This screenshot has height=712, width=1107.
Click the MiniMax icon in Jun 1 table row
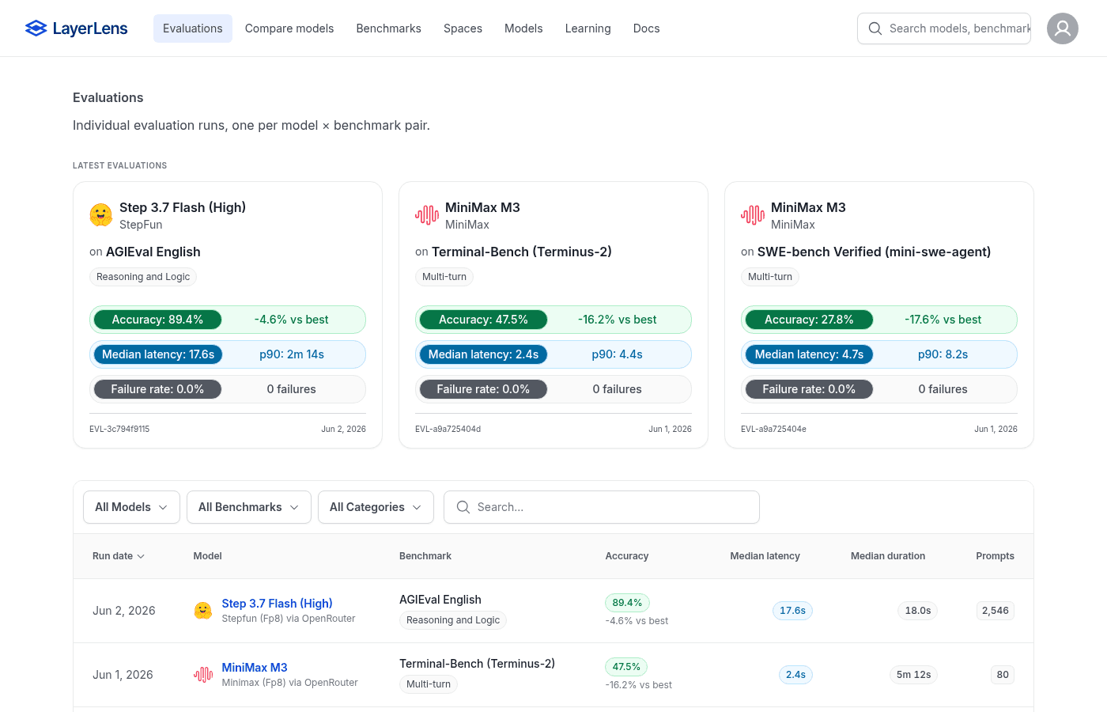[203, 675]
